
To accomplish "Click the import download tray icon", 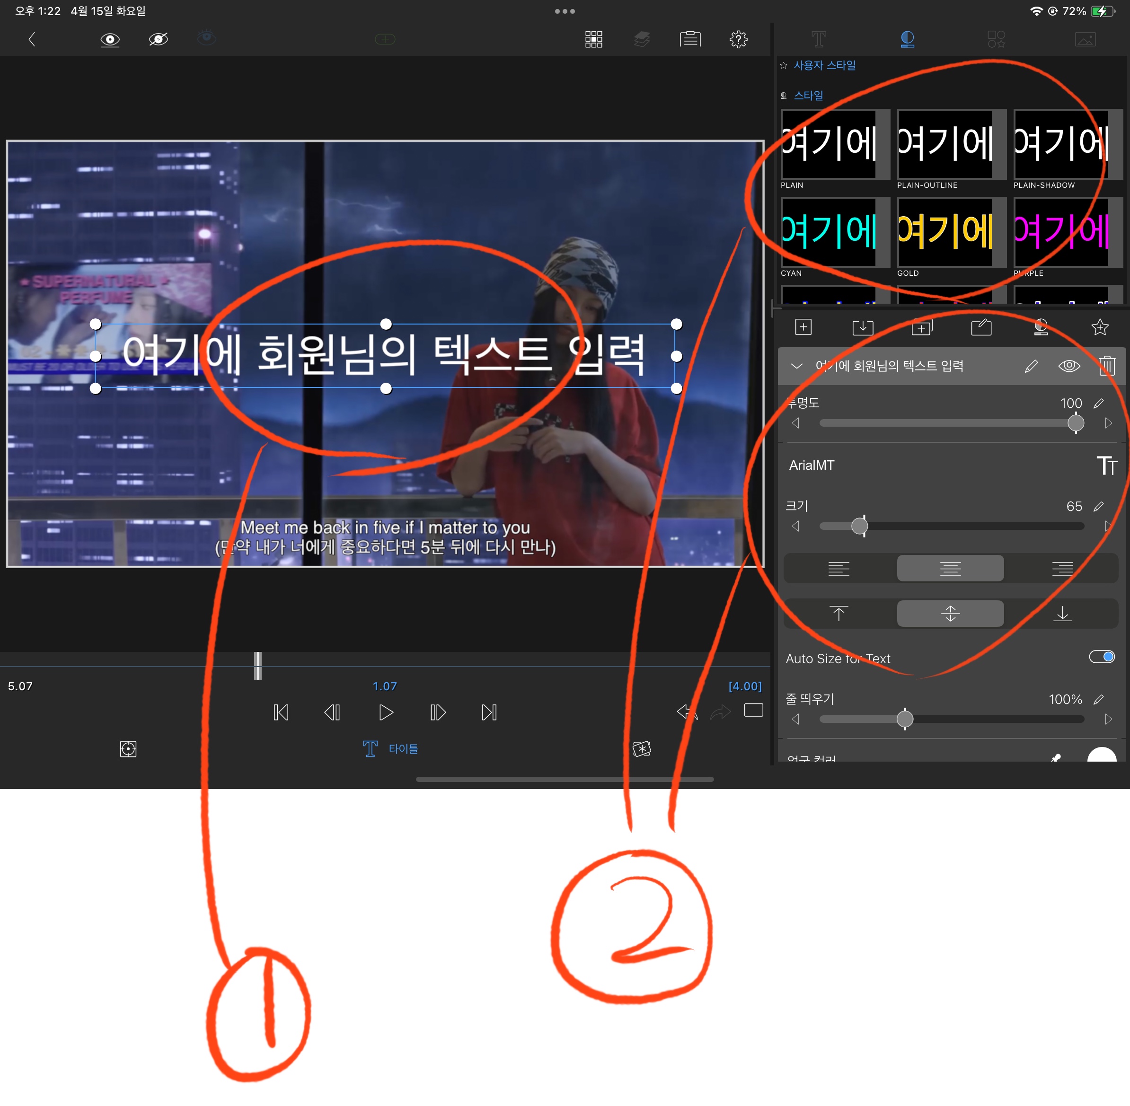I will click(862, 327).
